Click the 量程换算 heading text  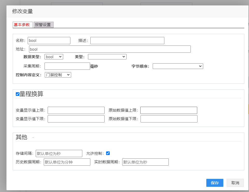(31, 94)
